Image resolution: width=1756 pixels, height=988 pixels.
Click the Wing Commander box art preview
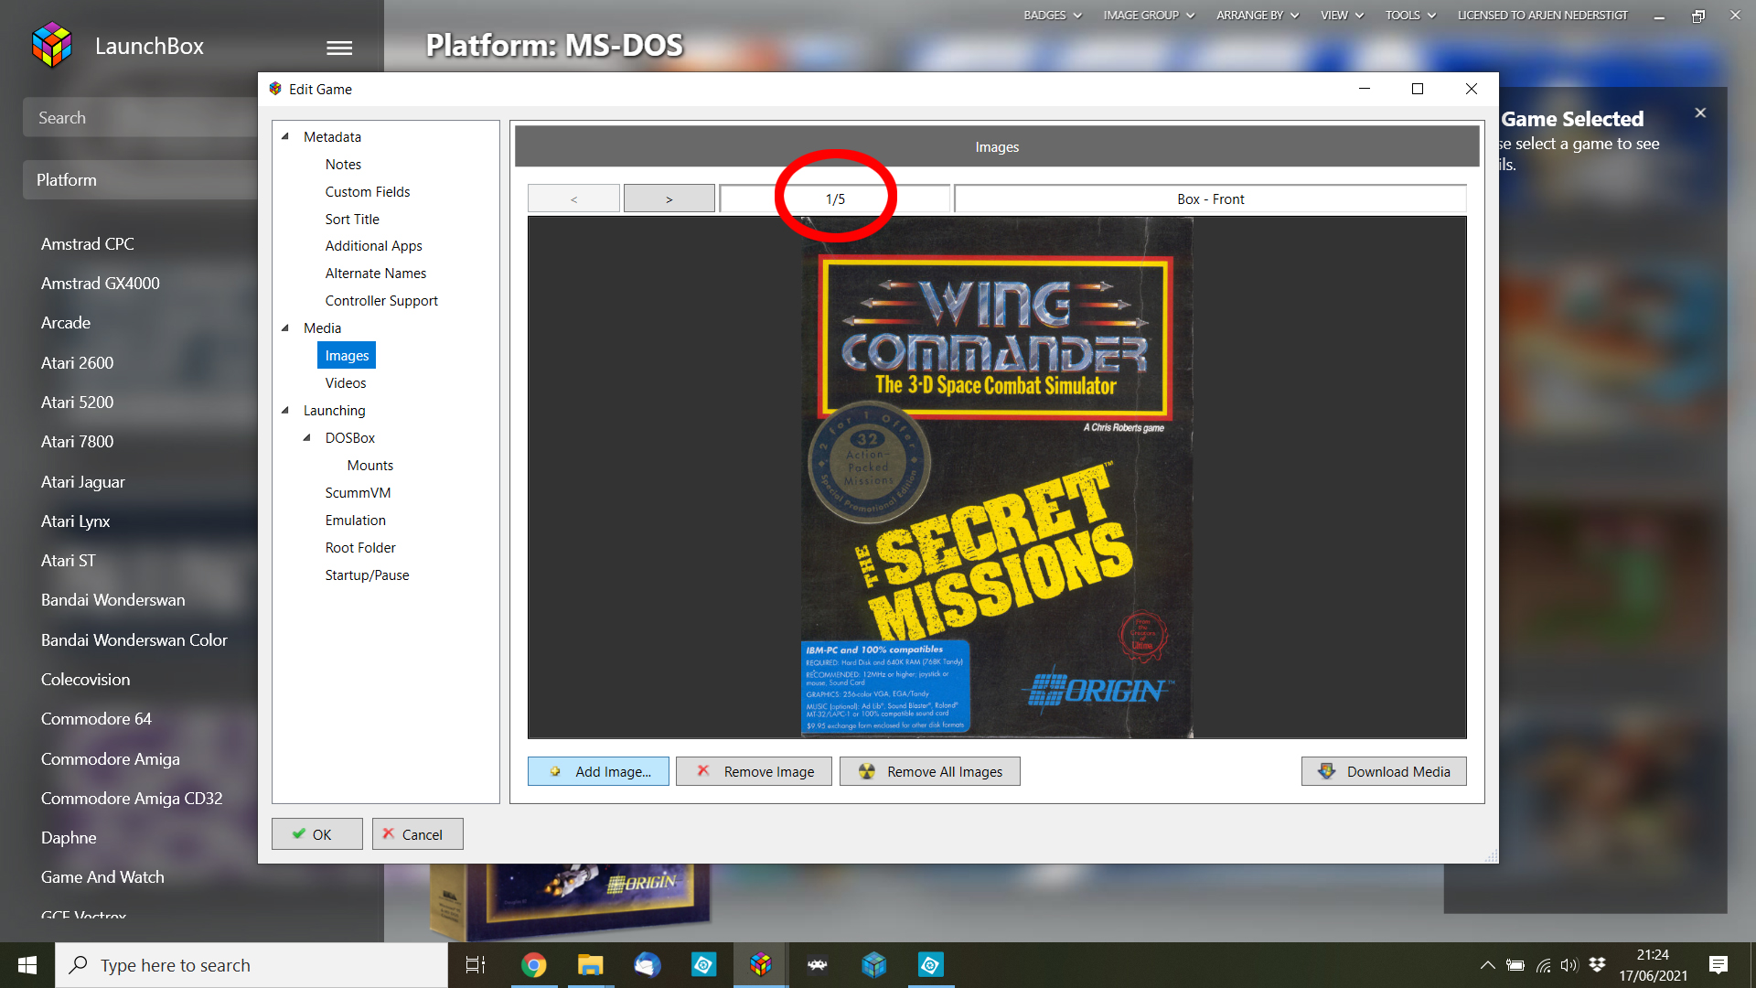(x=997, y=478)
